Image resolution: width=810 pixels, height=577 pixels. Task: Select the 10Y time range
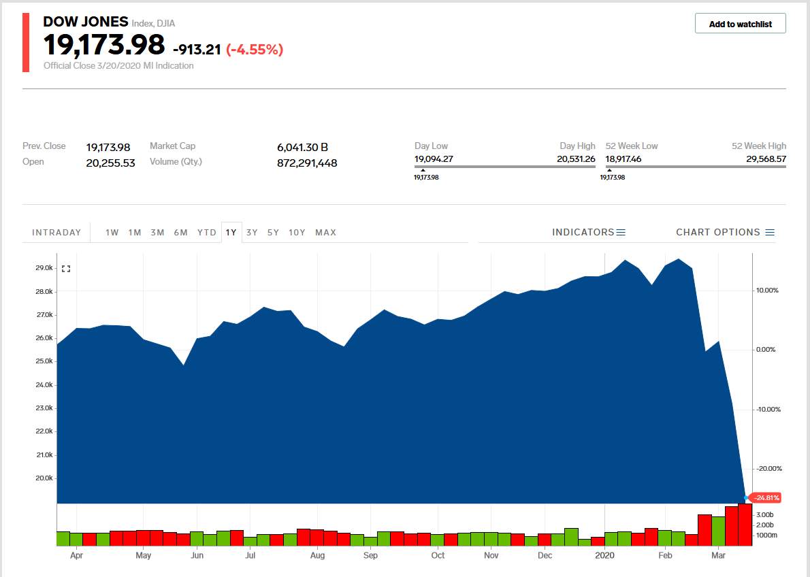[297, 233]
